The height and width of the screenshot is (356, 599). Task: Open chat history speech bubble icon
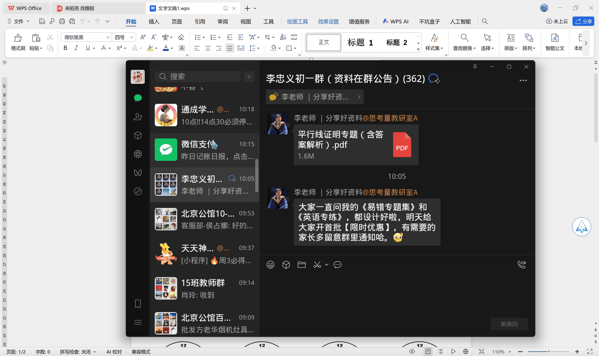(338, 265)
